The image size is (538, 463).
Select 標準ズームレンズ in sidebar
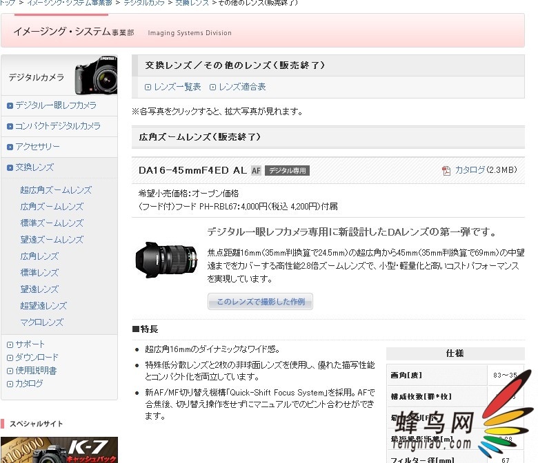(52, 223)
